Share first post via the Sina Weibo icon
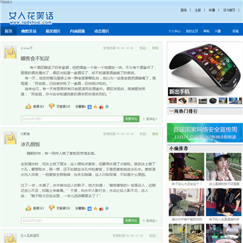The width and height of the screenshot is (243, 243). [x=101, y=107]
